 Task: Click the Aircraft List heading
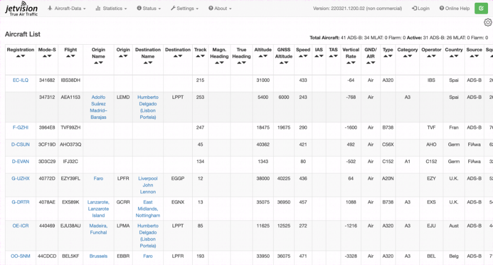pos(23,34)
